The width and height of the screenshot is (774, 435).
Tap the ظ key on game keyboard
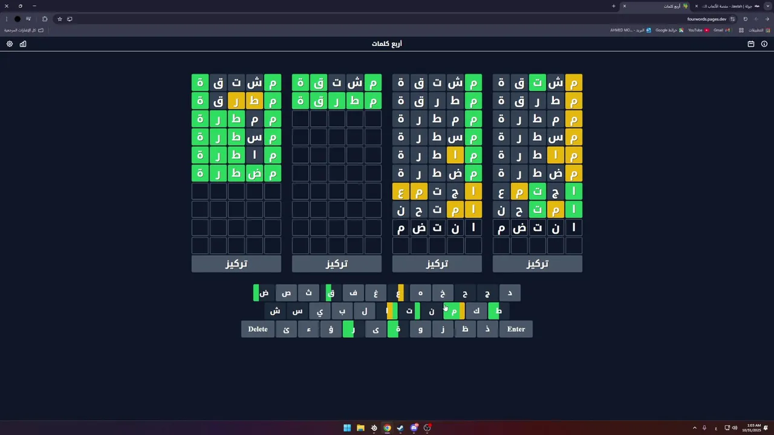click(x=465, y=329)
